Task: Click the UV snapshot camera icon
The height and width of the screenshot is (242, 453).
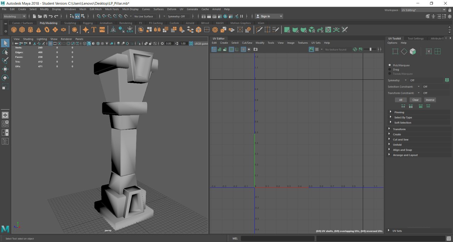Action: tap(255, 49)
